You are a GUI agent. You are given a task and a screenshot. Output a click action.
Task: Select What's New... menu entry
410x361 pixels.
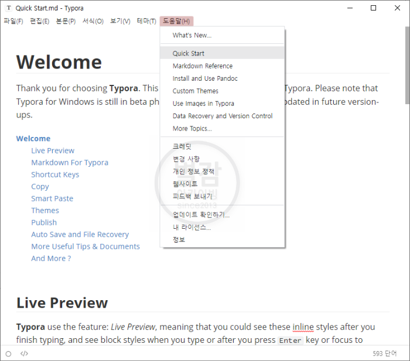coord(222,35)
